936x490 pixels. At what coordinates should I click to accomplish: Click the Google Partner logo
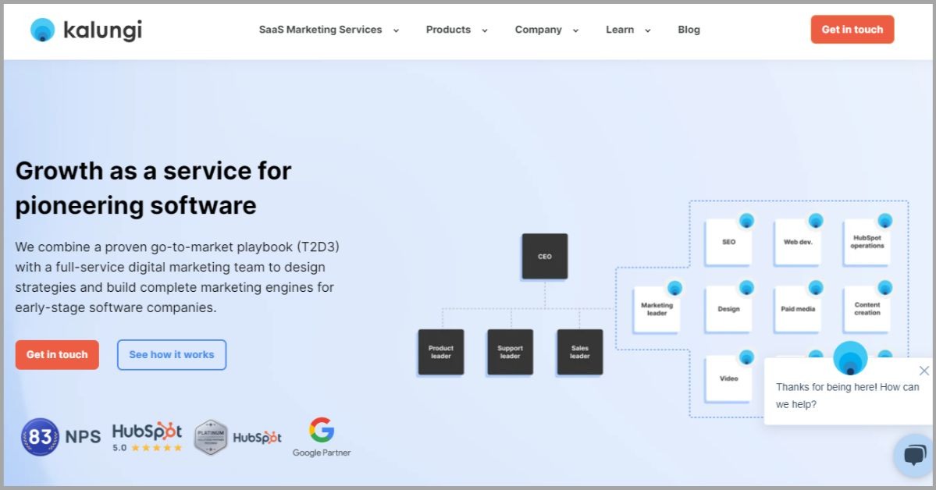321,438
